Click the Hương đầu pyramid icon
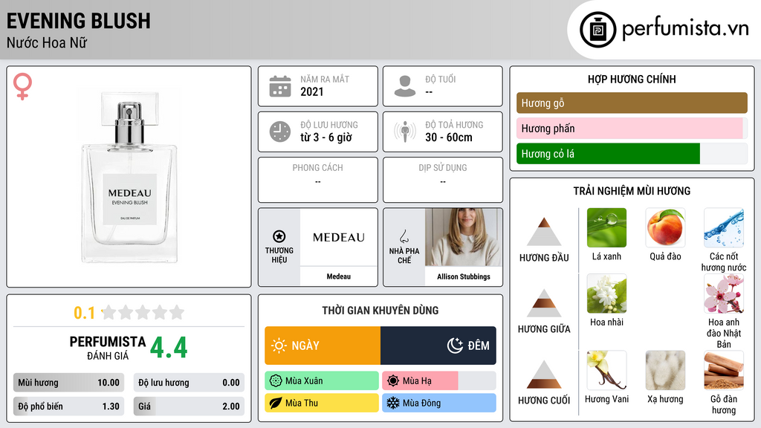761x428 pixels. 544,232
